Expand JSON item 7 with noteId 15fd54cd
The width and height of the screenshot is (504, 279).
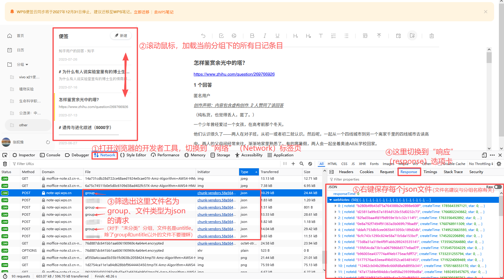pos(335,248)
